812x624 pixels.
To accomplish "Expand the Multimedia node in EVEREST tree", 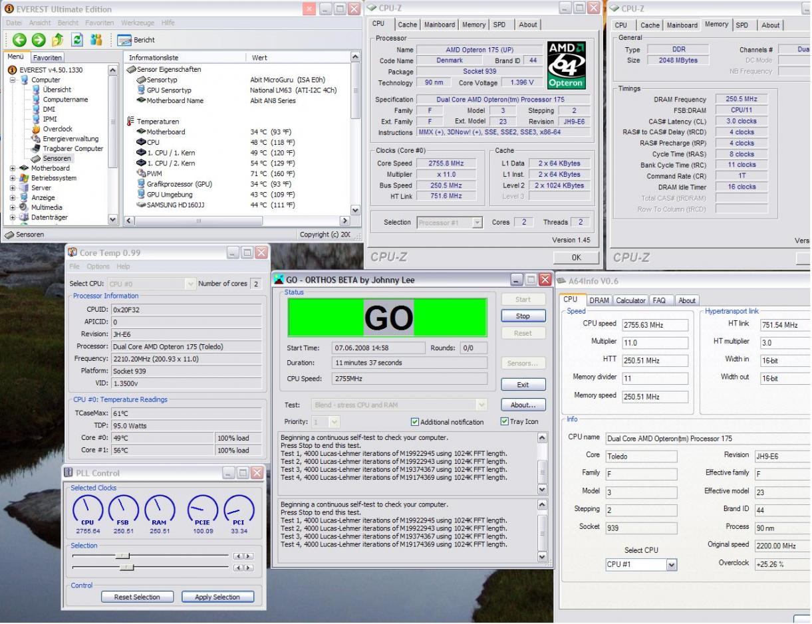I will (13, 207).
